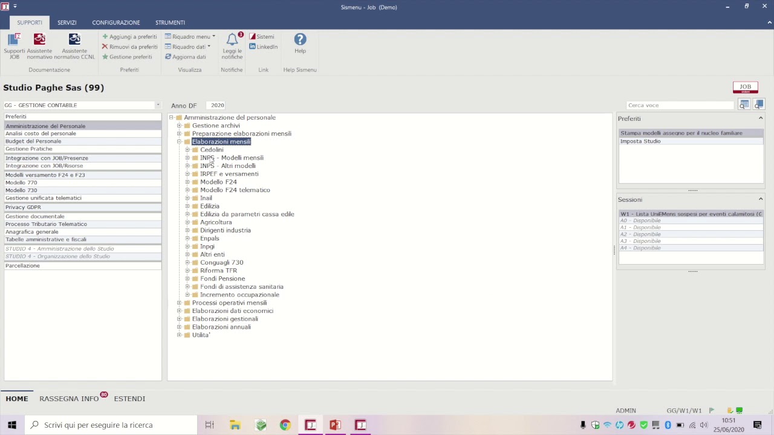
Task: Select Modello F24 telematico folder
Action: click(235, 190)
